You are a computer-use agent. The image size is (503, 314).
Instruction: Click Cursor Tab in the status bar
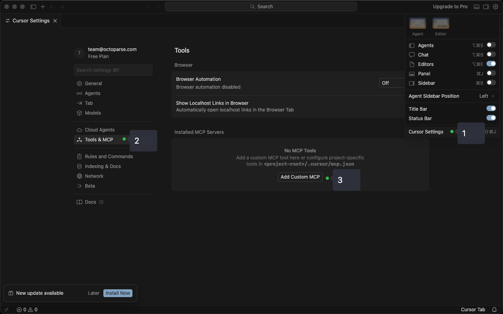pyautogui.click(x=473, y=310)
